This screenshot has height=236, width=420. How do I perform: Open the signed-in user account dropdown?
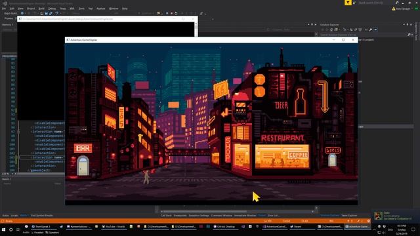click(402, 9)
